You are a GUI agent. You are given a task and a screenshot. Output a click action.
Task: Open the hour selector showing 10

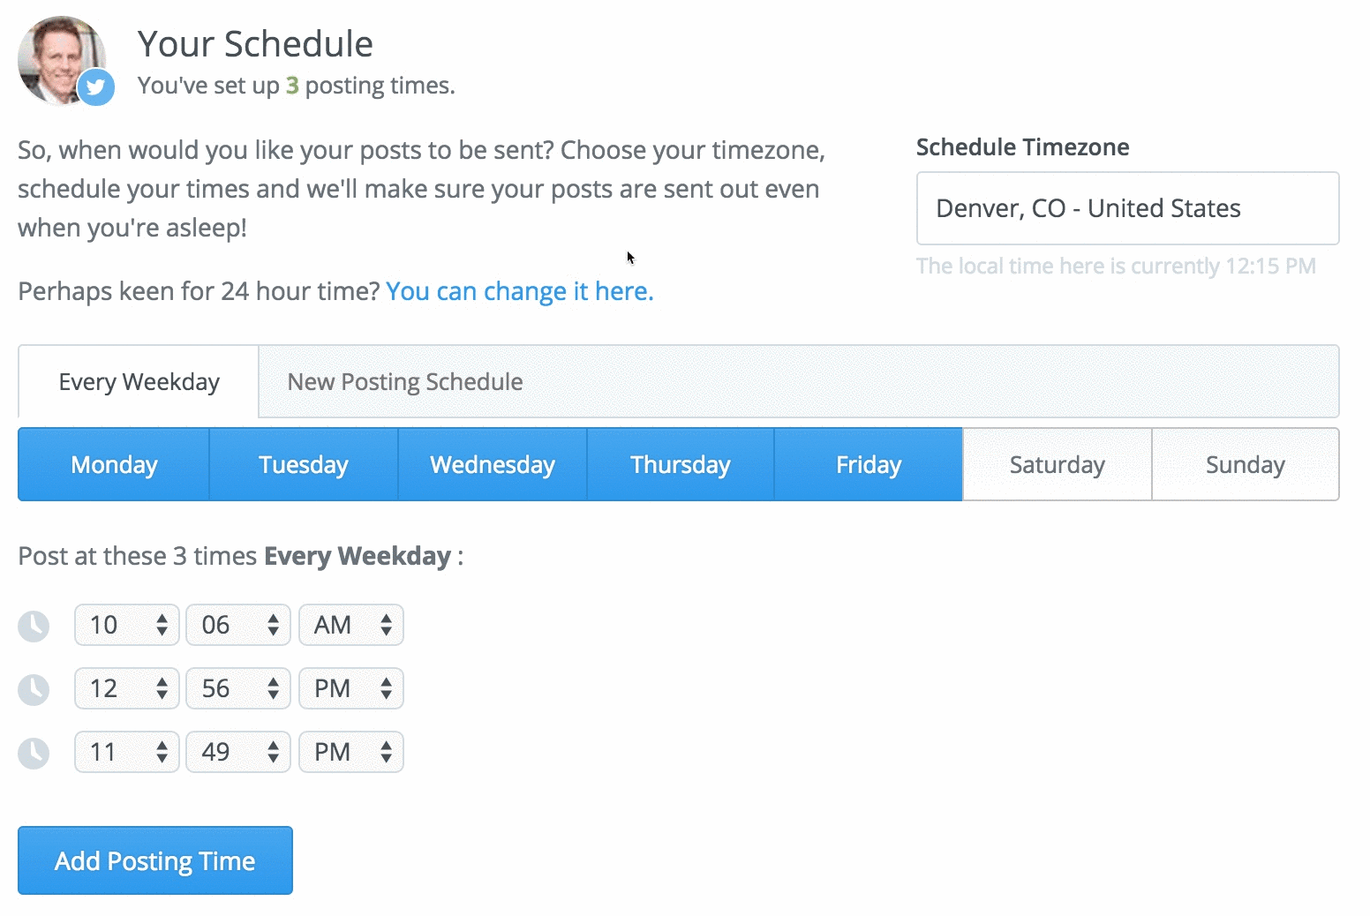tap(126, 625)
